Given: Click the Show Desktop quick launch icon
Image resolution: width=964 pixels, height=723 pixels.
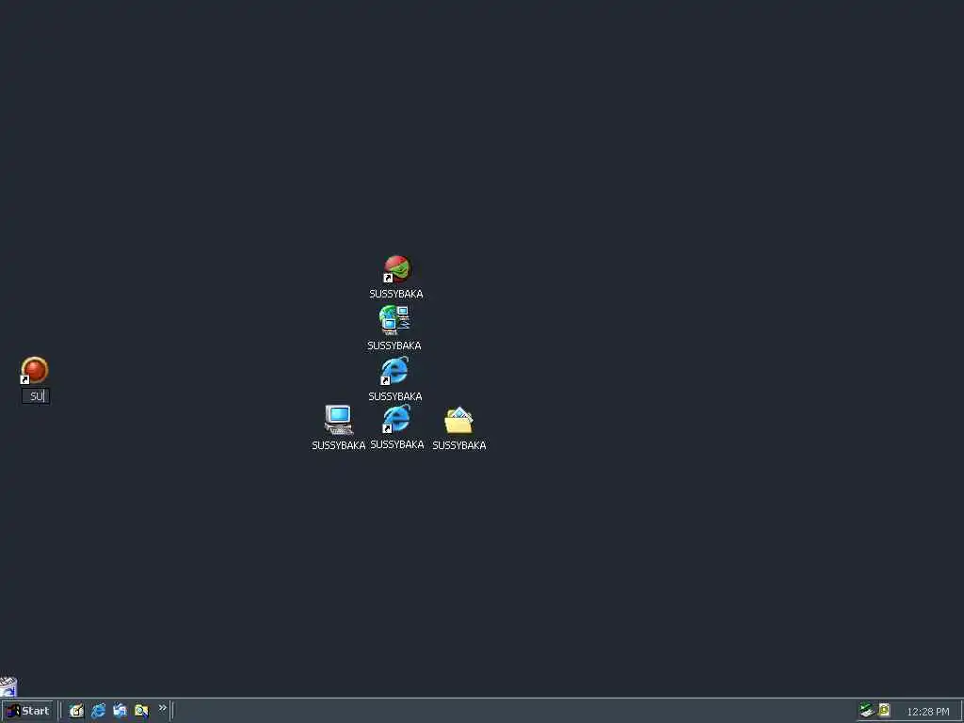Looking at the screenshot, I should 76,711.
